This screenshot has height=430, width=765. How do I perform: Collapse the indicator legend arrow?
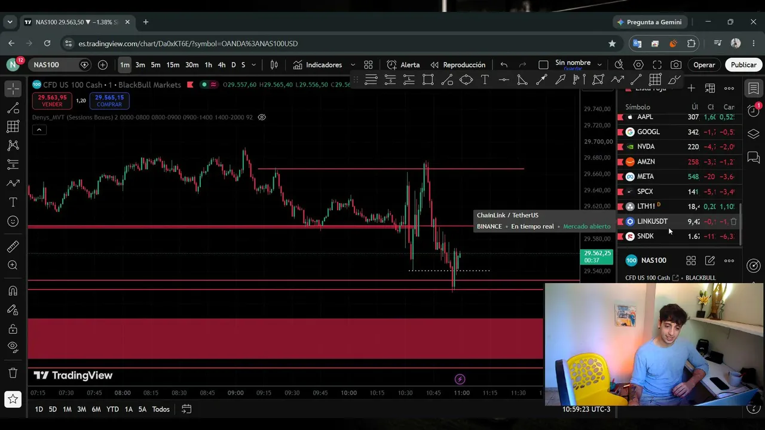click(39, 130)
